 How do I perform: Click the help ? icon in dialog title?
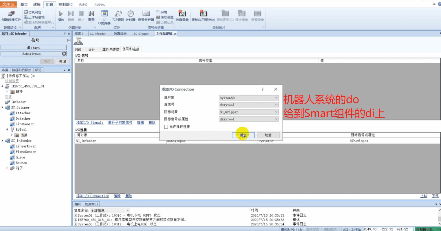(x=262, y=89)
